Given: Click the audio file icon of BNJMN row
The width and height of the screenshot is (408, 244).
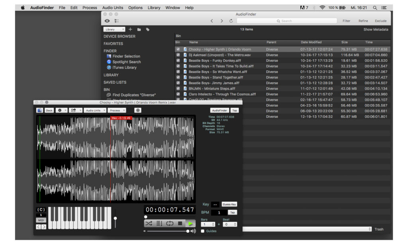Looking at the screenshot, I should point(185,89).
